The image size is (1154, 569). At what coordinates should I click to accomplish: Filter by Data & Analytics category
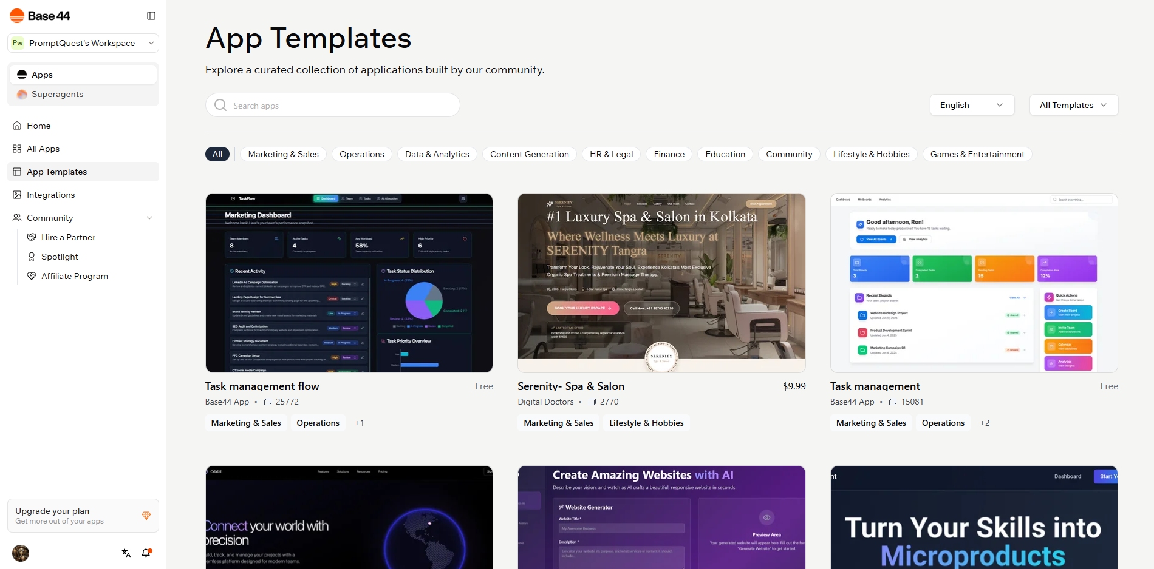pyautogui.click(x=437, y=154)
